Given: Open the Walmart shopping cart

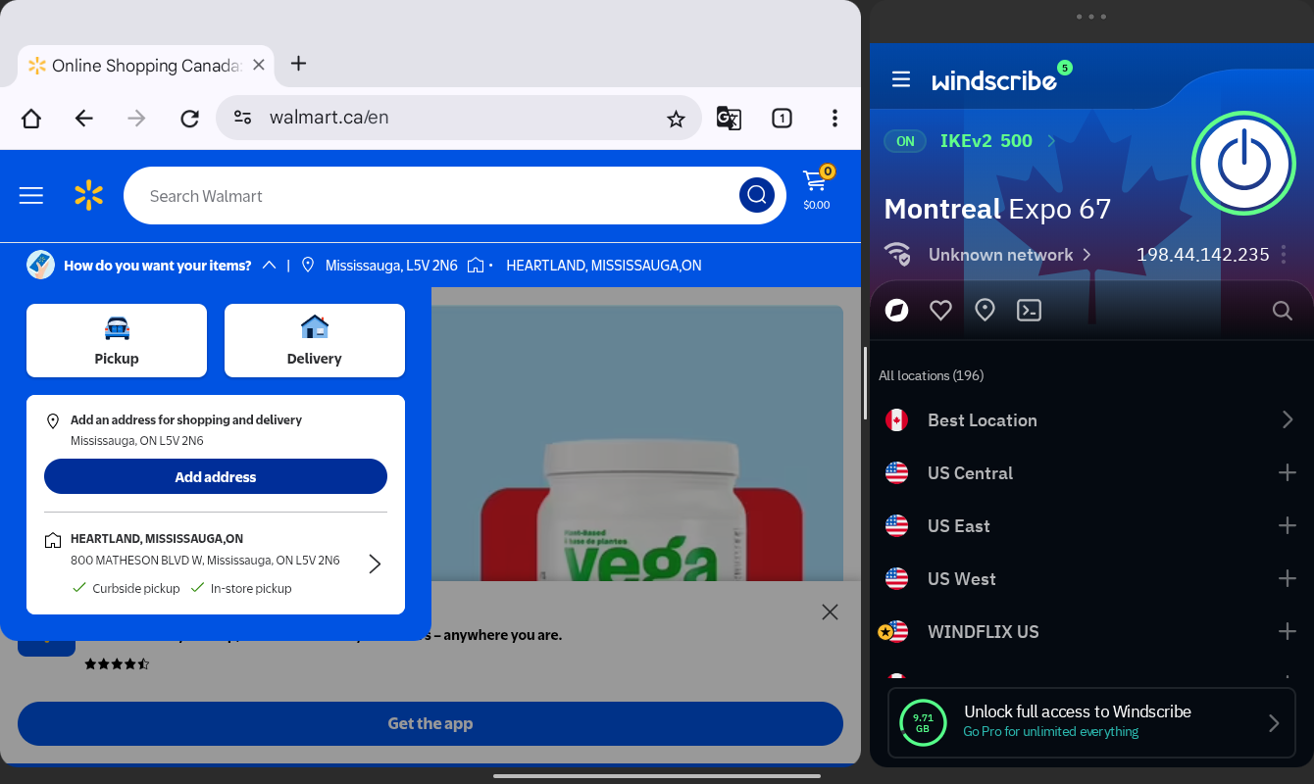Looking at the screenshot, I should 816,187.
